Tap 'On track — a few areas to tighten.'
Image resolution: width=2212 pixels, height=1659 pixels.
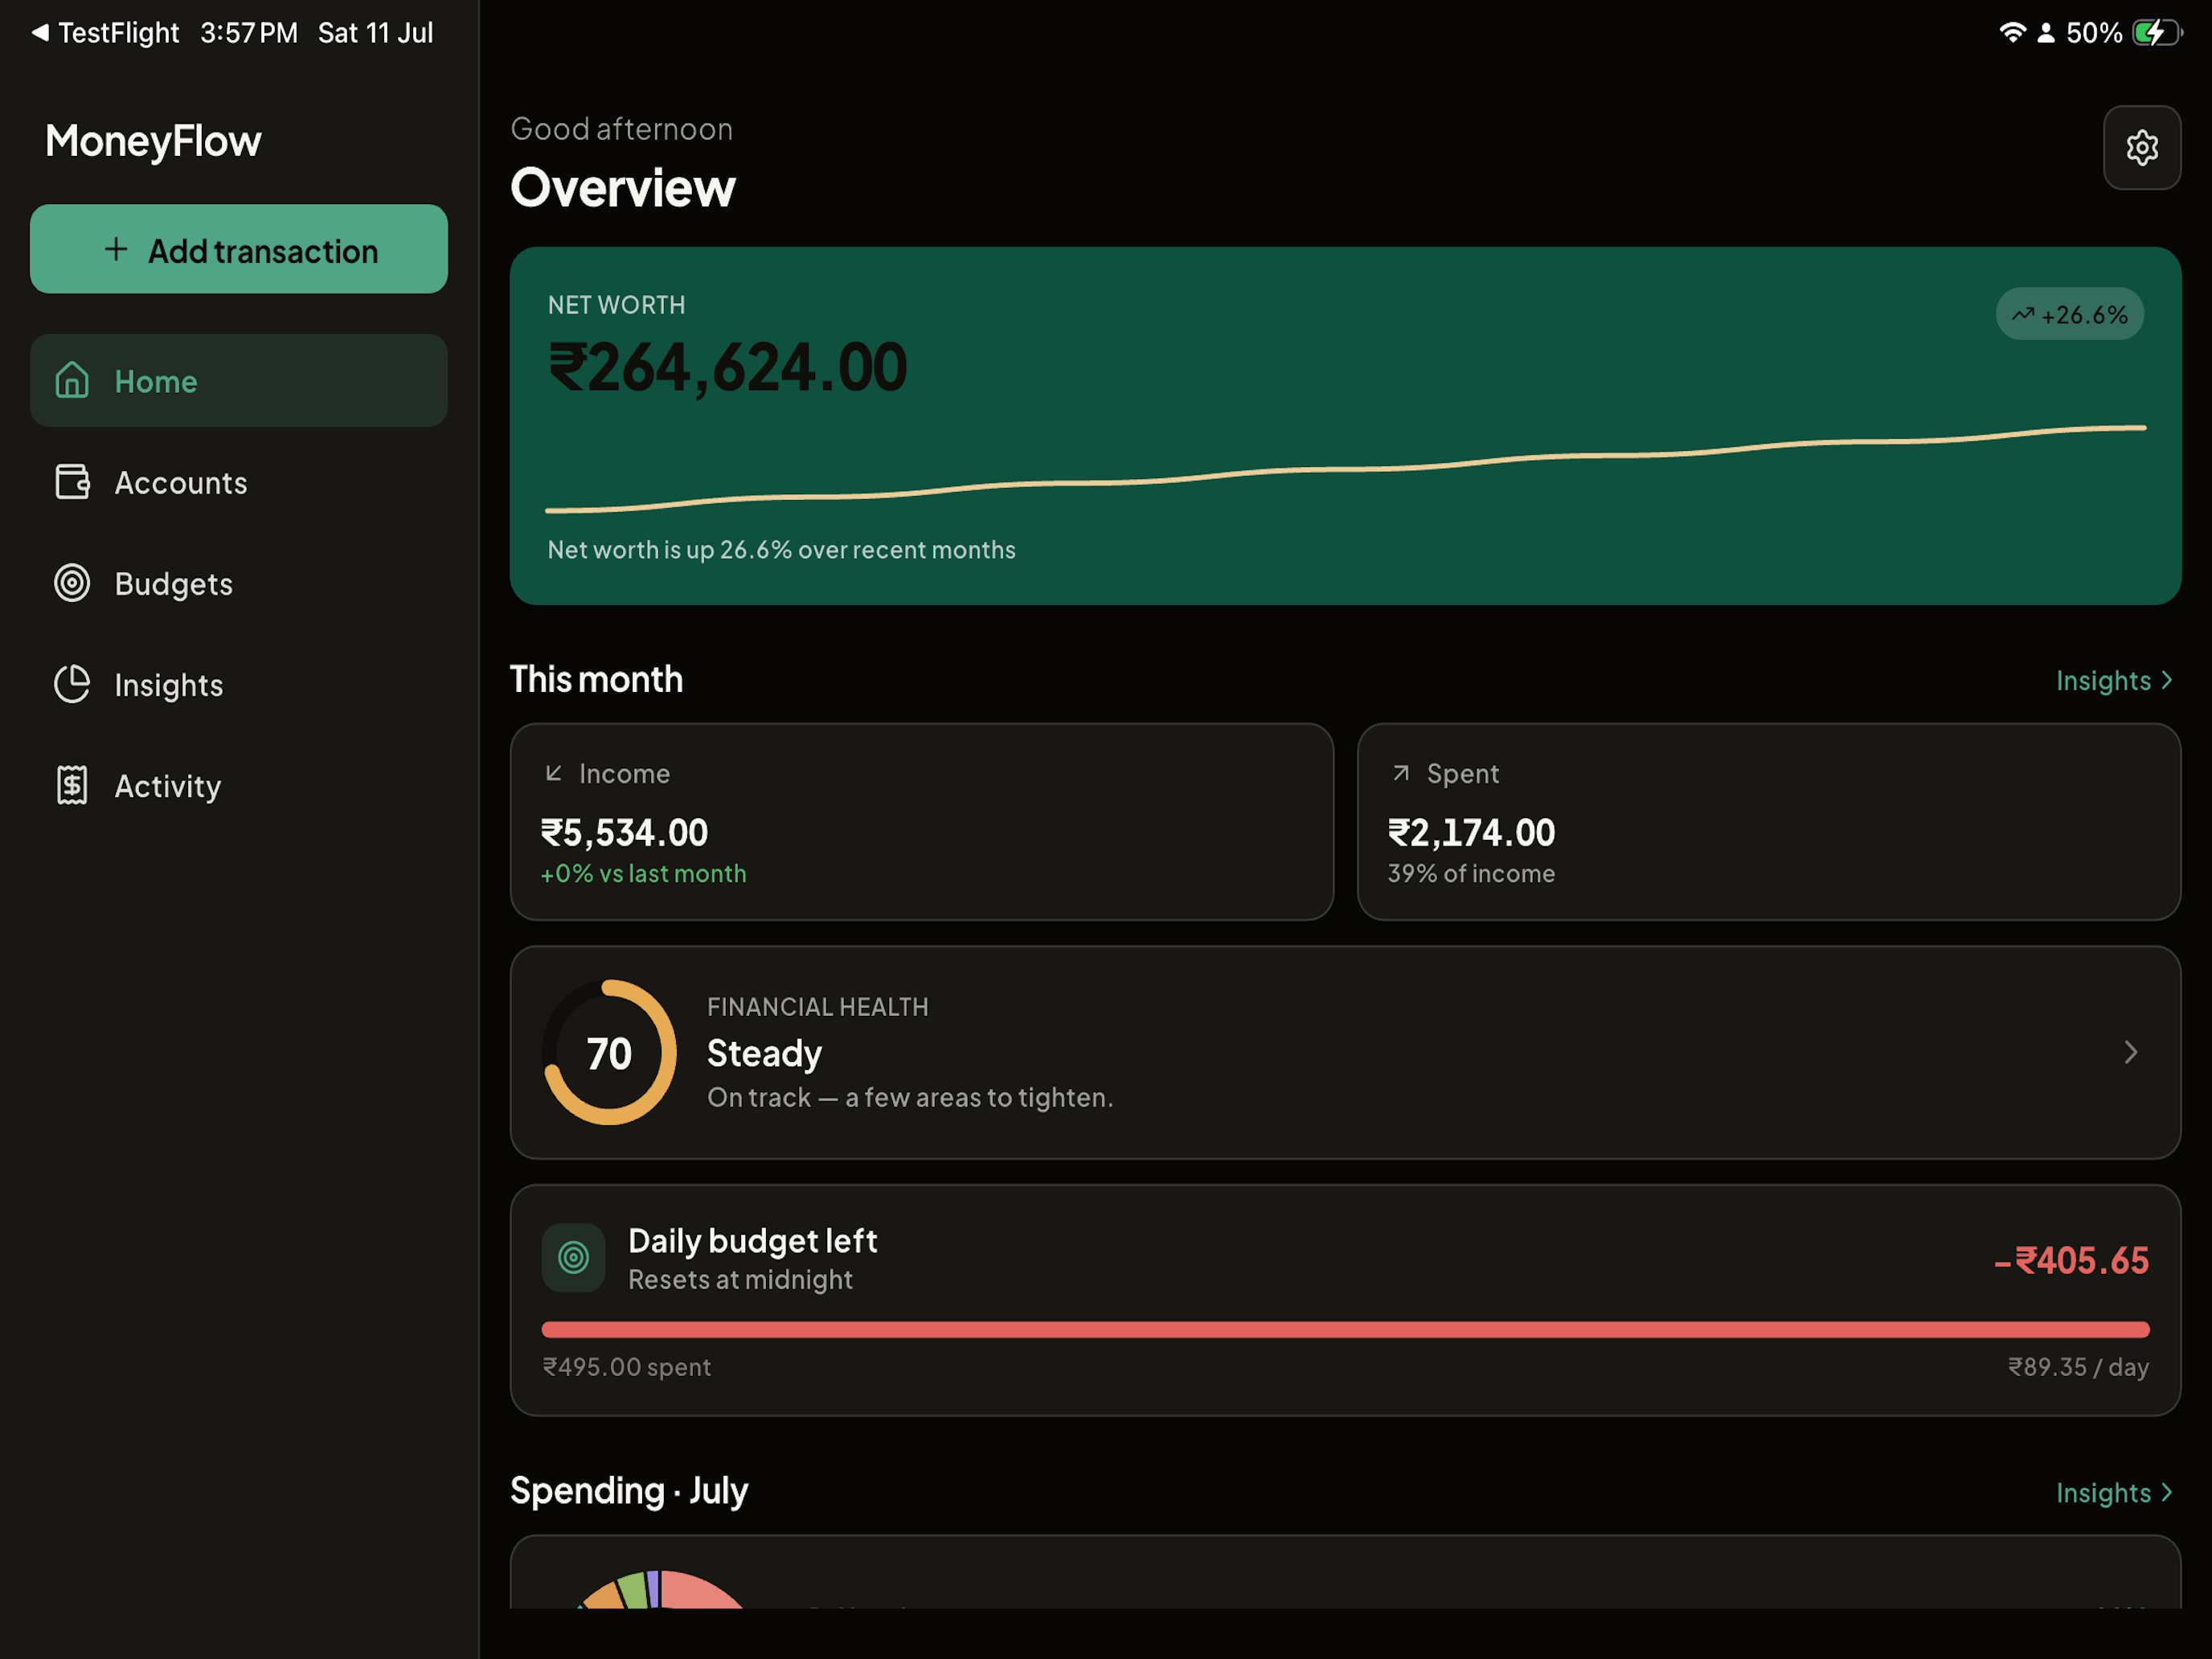(910, 1097)
